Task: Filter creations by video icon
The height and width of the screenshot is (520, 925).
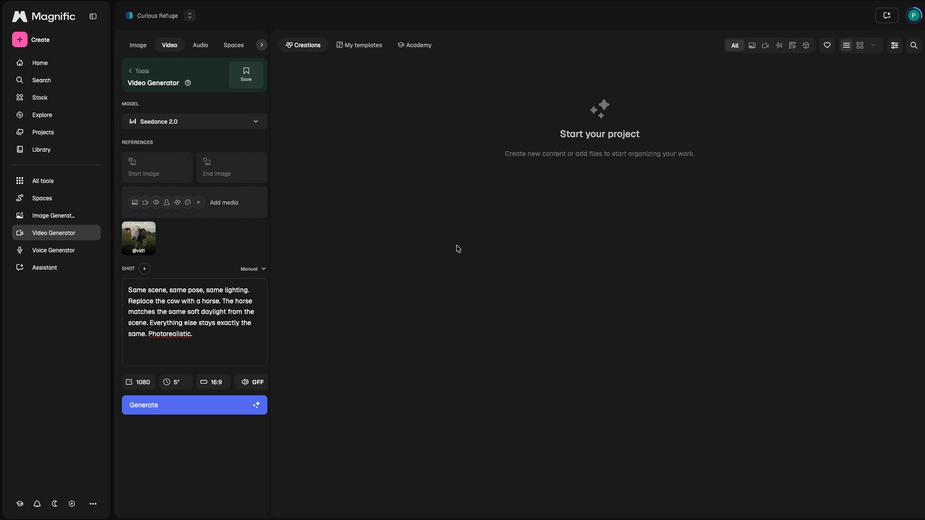Action: click(766, 45)
